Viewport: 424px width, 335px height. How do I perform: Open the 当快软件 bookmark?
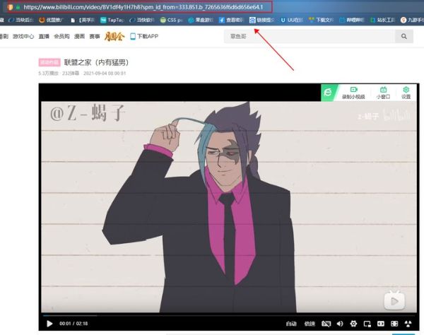[142, 20]
